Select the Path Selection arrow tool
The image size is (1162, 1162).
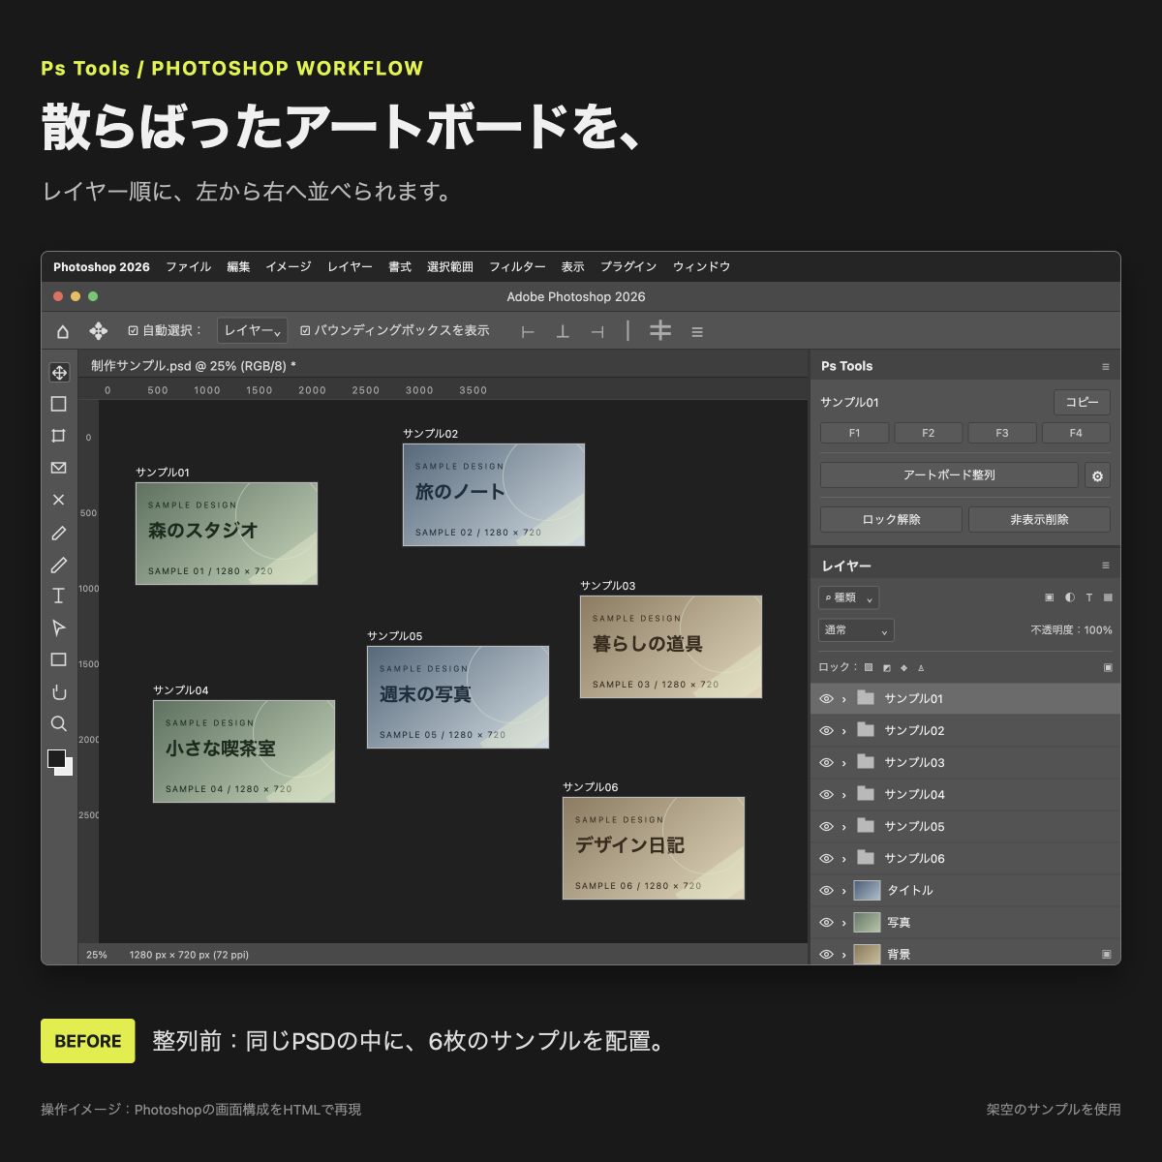59,627
